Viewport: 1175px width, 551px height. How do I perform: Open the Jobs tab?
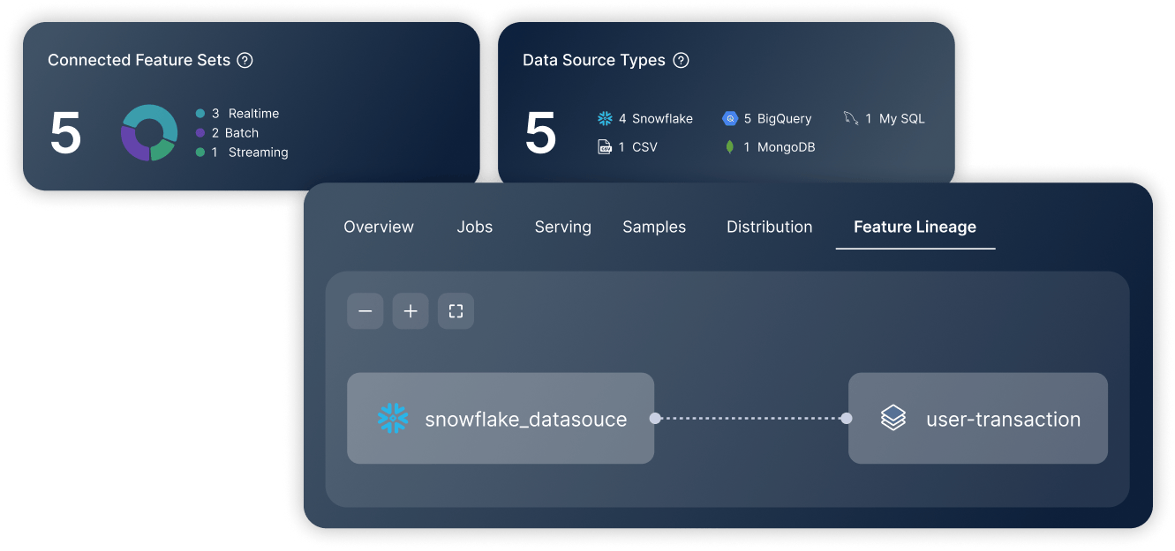click(x=474, y=227)
